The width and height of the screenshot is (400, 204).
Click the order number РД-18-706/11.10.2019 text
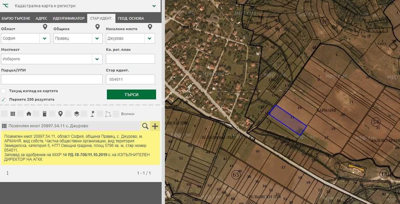[89, 154]
